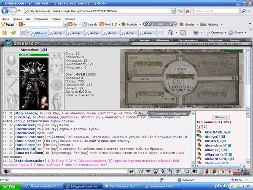Open the zoom 100% dropdown in status bar
253x190 pixels.
[x=246, y=180]
